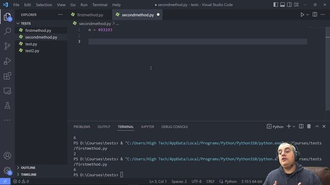Open the Extensions view
Screen dimensions: 330x185
(x=7, y=76)
